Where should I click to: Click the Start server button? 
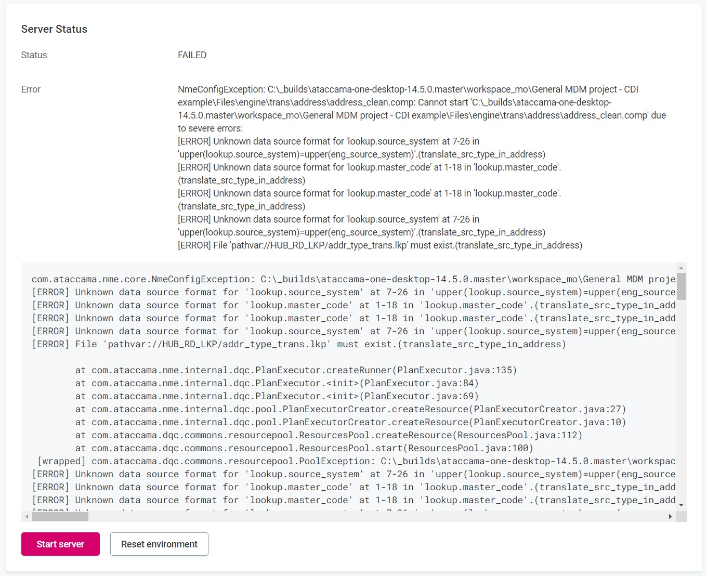pos(60,544)
